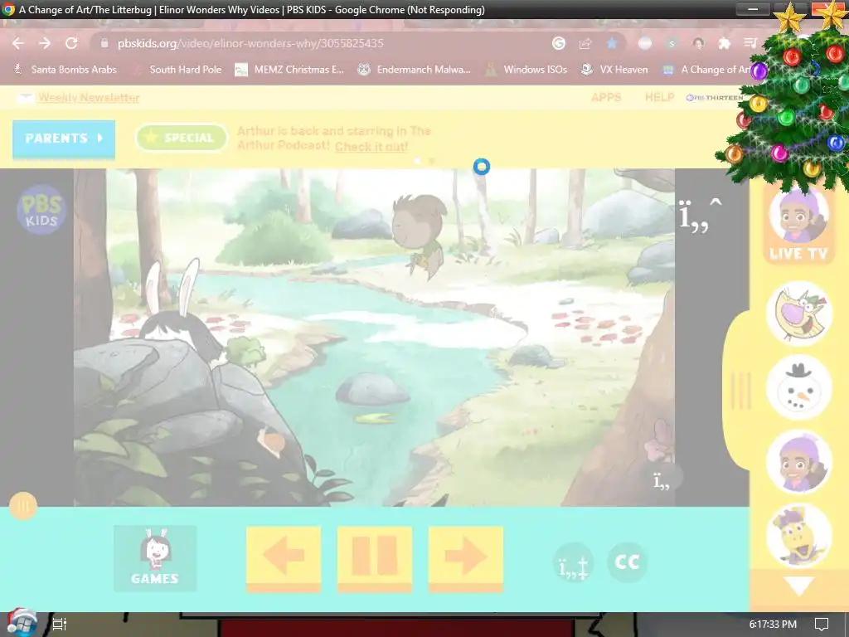Viewport: 849px width, 637px height.
Task: Click the round button beside CC
Action: pyautogui.click(x=574, y=562)
